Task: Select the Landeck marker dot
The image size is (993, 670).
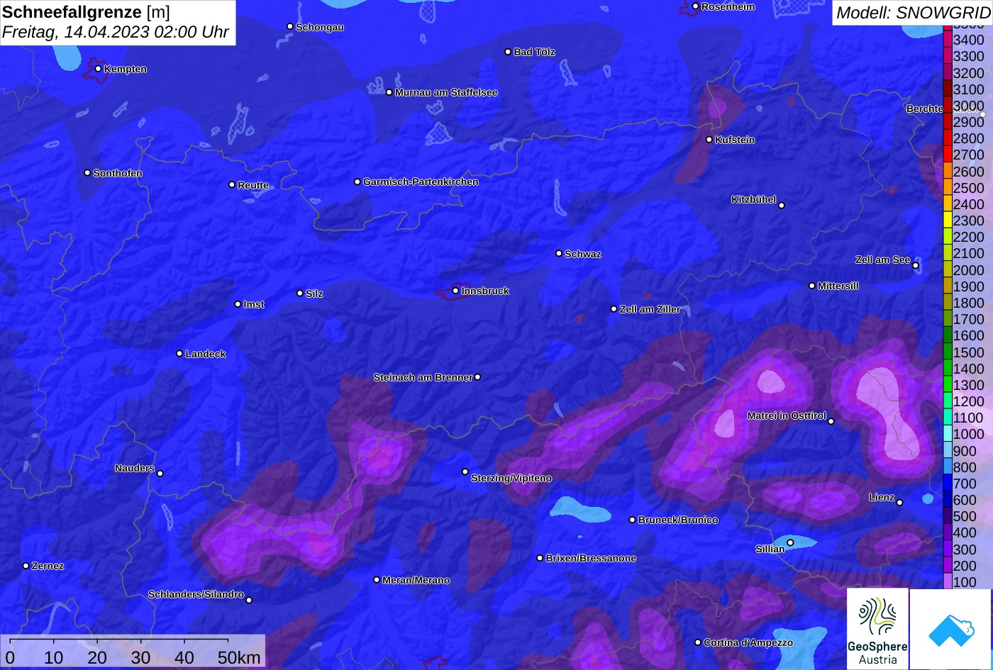Action: click(179, 354)
